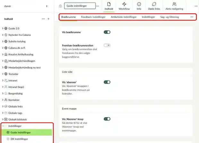Screen dimensions: 199x143
Task: Open the Døde links icon
Action: [x=154, y=4]
